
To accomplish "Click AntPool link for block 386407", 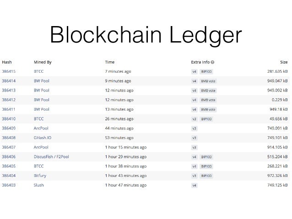I will click(x=41, y=147).
